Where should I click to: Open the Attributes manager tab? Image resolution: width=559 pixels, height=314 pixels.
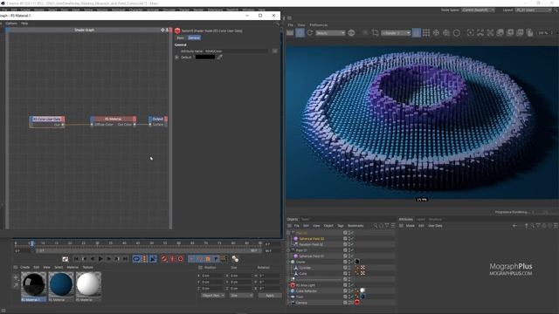click(x=405, y=219)
